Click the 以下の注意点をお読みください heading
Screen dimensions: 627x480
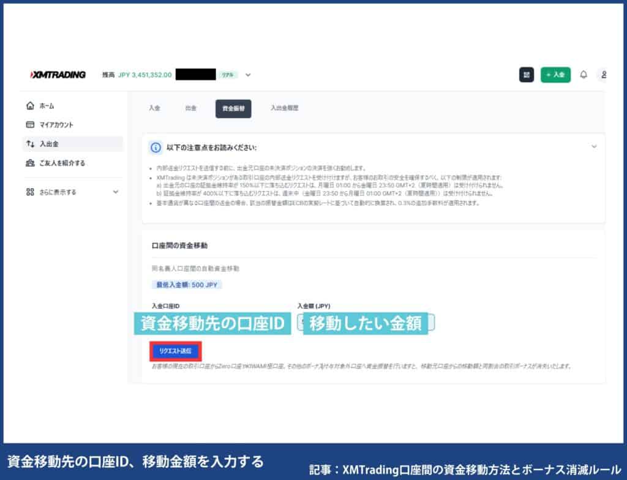pos(211,148)
